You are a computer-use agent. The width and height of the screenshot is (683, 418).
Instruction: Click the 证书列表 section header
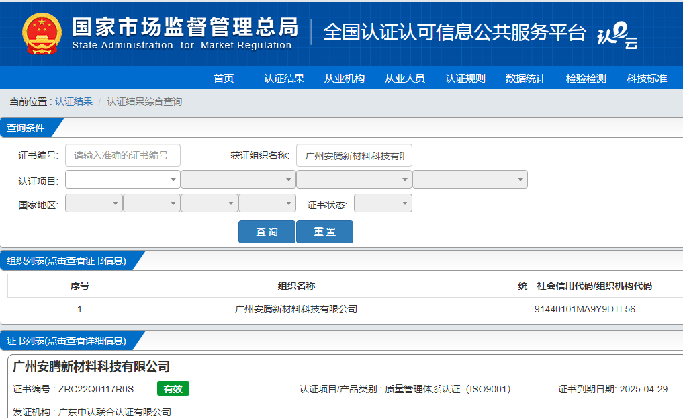[x=66, y=341]
